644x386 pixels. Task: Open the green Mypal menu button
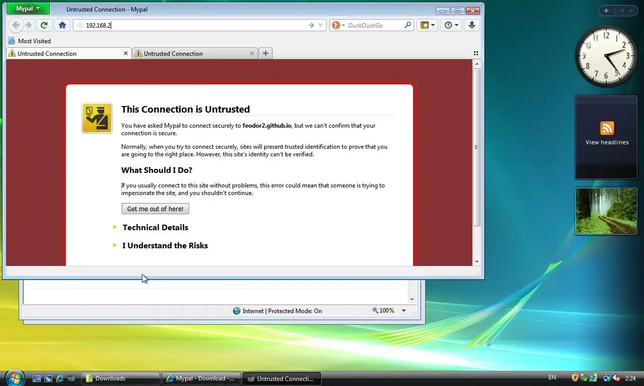click(28, 9)
